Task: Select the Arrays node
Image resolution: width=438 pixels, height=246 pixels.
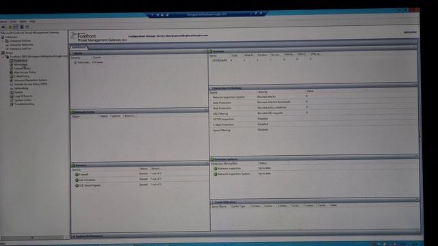Action: [x=9, y=53]
